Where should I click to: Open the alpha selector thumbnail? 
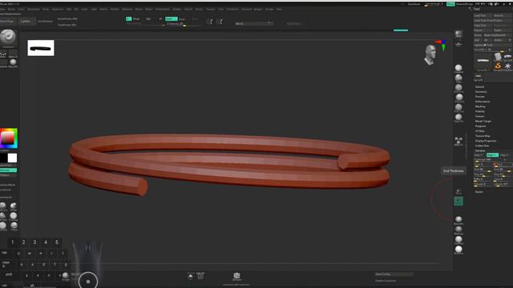click(x=13, y=54)
